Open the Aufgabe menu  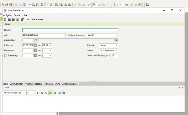point(7,15)
